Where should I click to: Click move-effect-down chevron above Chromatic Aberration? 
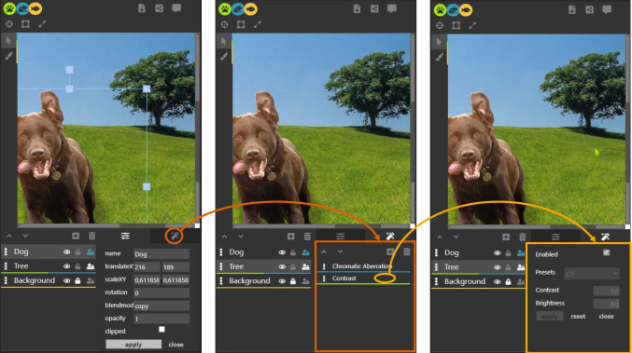click(x=340, y=251)
